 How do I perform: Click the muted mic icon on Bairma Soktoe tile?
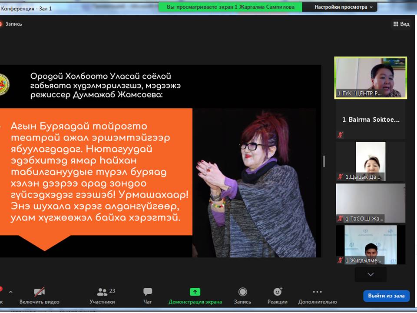pyautogui.click(x=341, y=135)
